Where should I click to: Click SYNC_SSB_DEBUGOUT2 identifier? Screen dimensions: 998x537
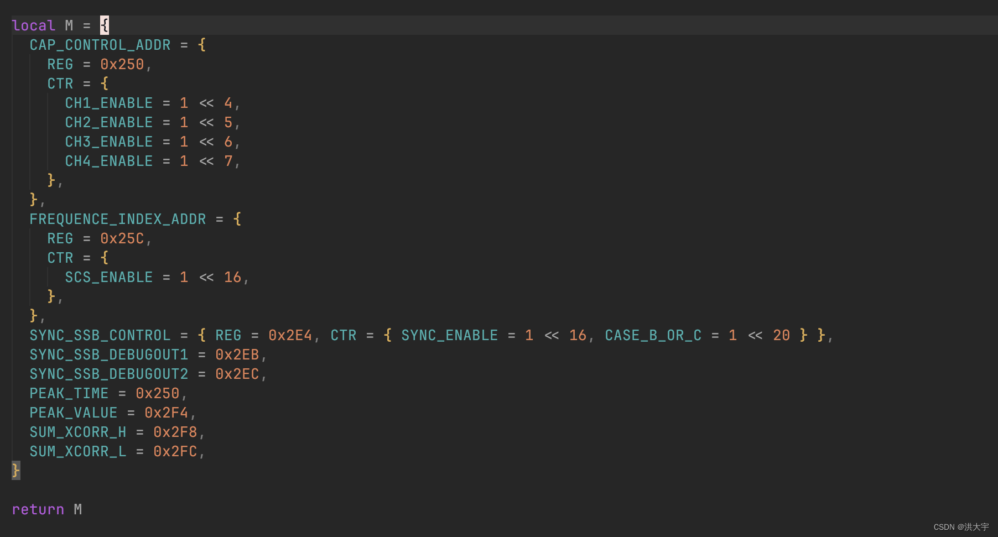pyautogui.click(x=109, y=374)
